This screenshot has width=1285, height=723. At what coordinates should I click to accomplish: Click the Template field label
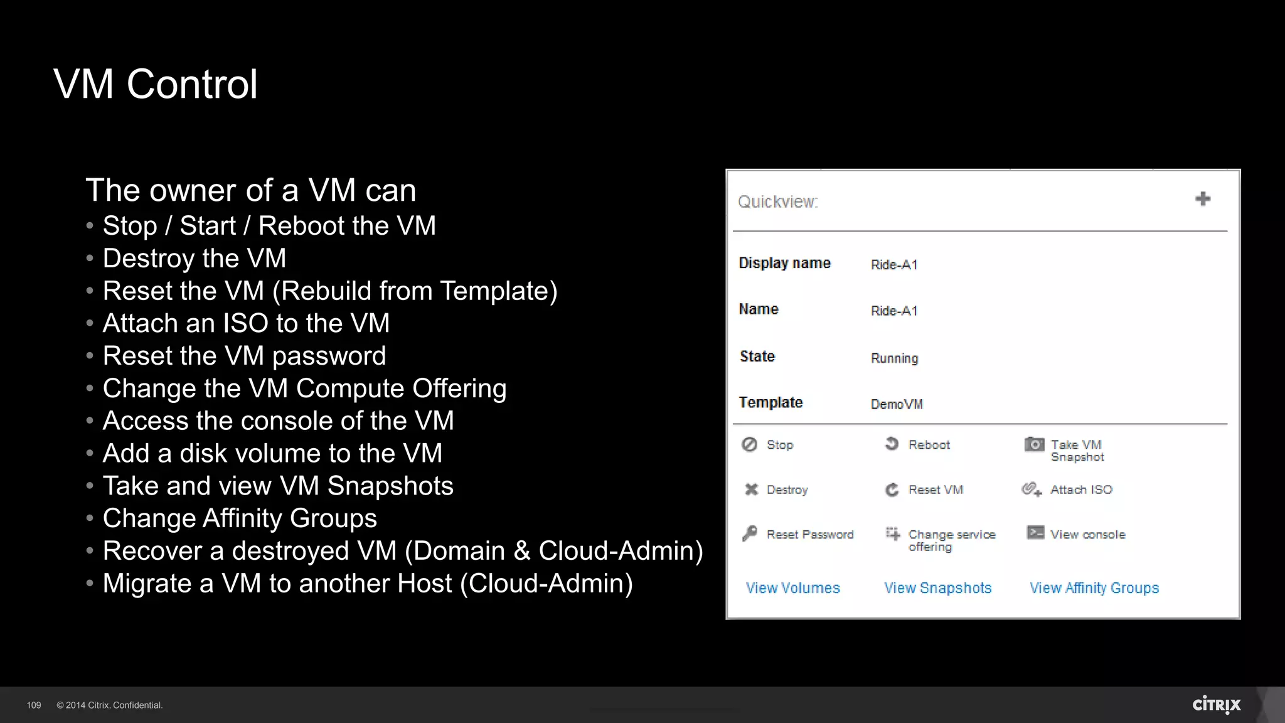tap(770, 402)
